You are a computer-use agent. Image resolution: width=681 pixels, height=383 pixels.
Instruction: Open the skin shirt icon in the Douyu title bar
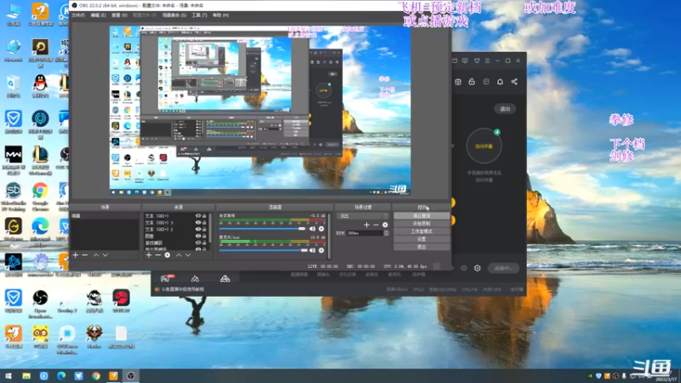pyautogui.click(x=477, y=60)
